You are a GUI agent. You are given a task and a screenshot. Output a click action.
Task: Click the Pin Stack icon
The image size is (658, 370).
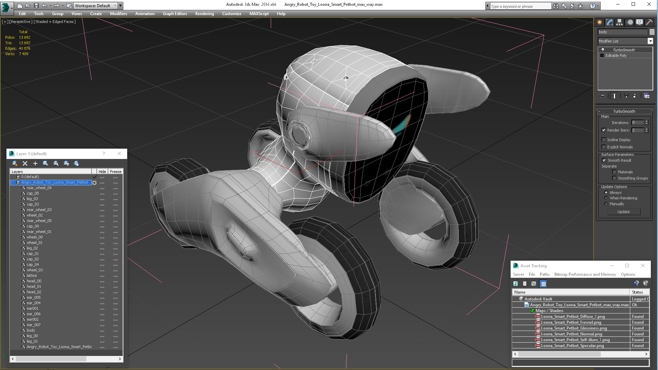click(x=603, y=96)
